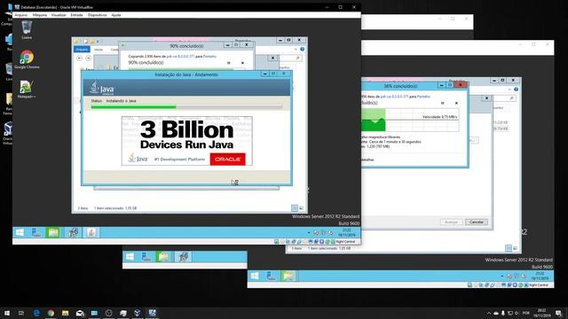Click Right Control host key indicator in Database window
The width and height of the screenshot is (568, 319).
click(x=345, y=242)
